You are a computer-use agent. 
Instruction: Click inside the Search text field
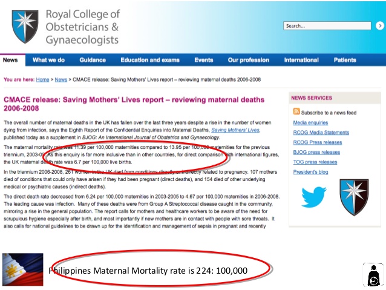point(327,26)
